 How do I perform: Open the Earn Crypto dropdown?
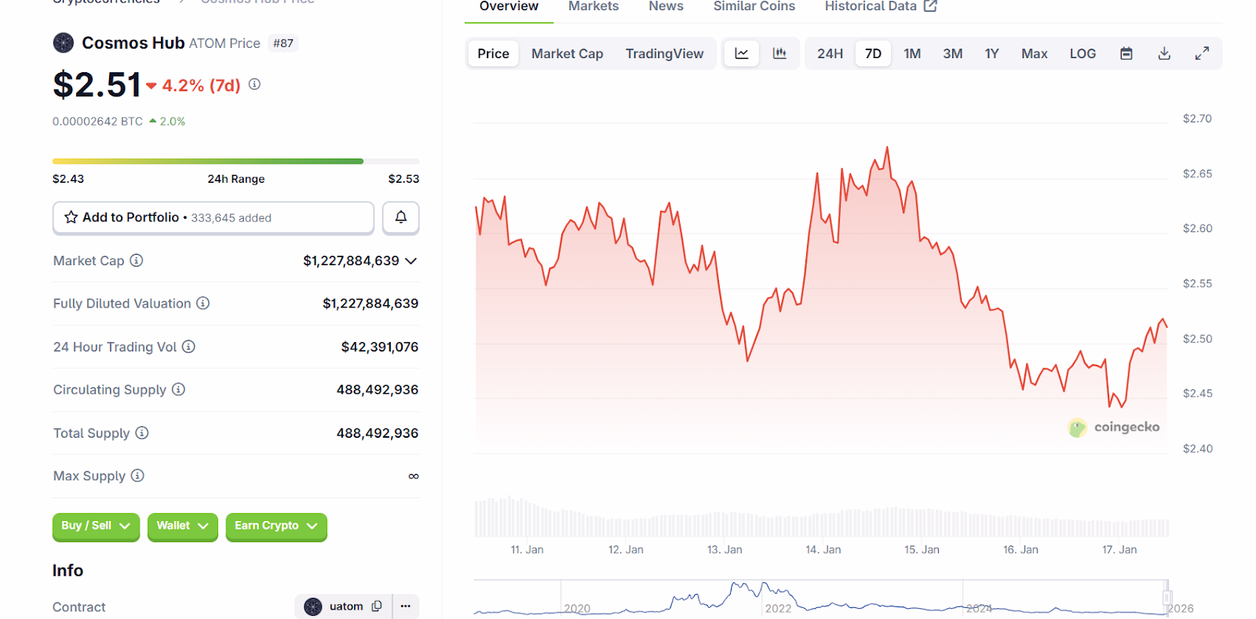(x=276, y=526)
